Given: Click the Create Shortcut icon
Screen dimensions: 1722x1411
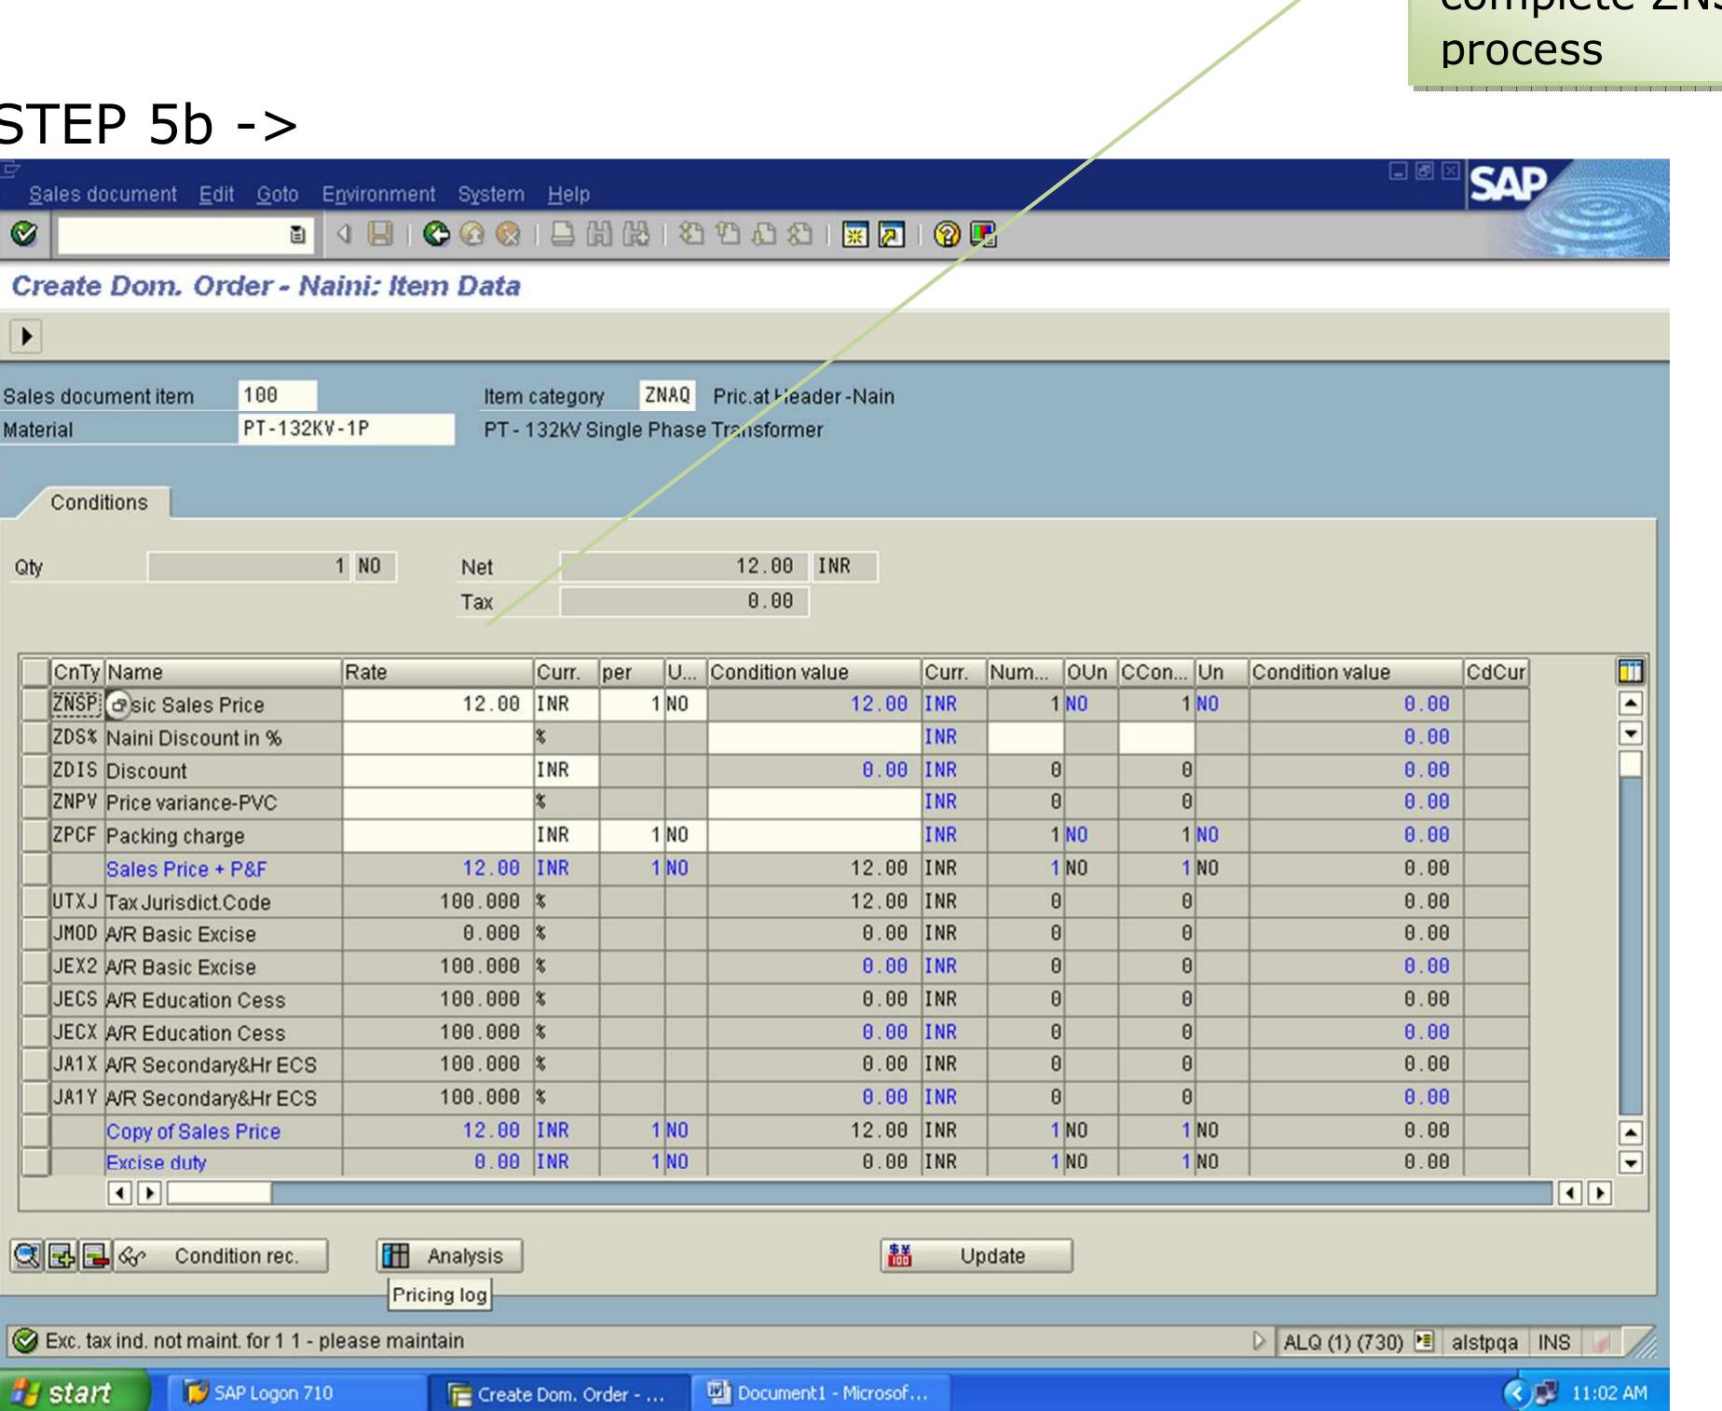Looking at the screenshot, I should tap(891, 235).
